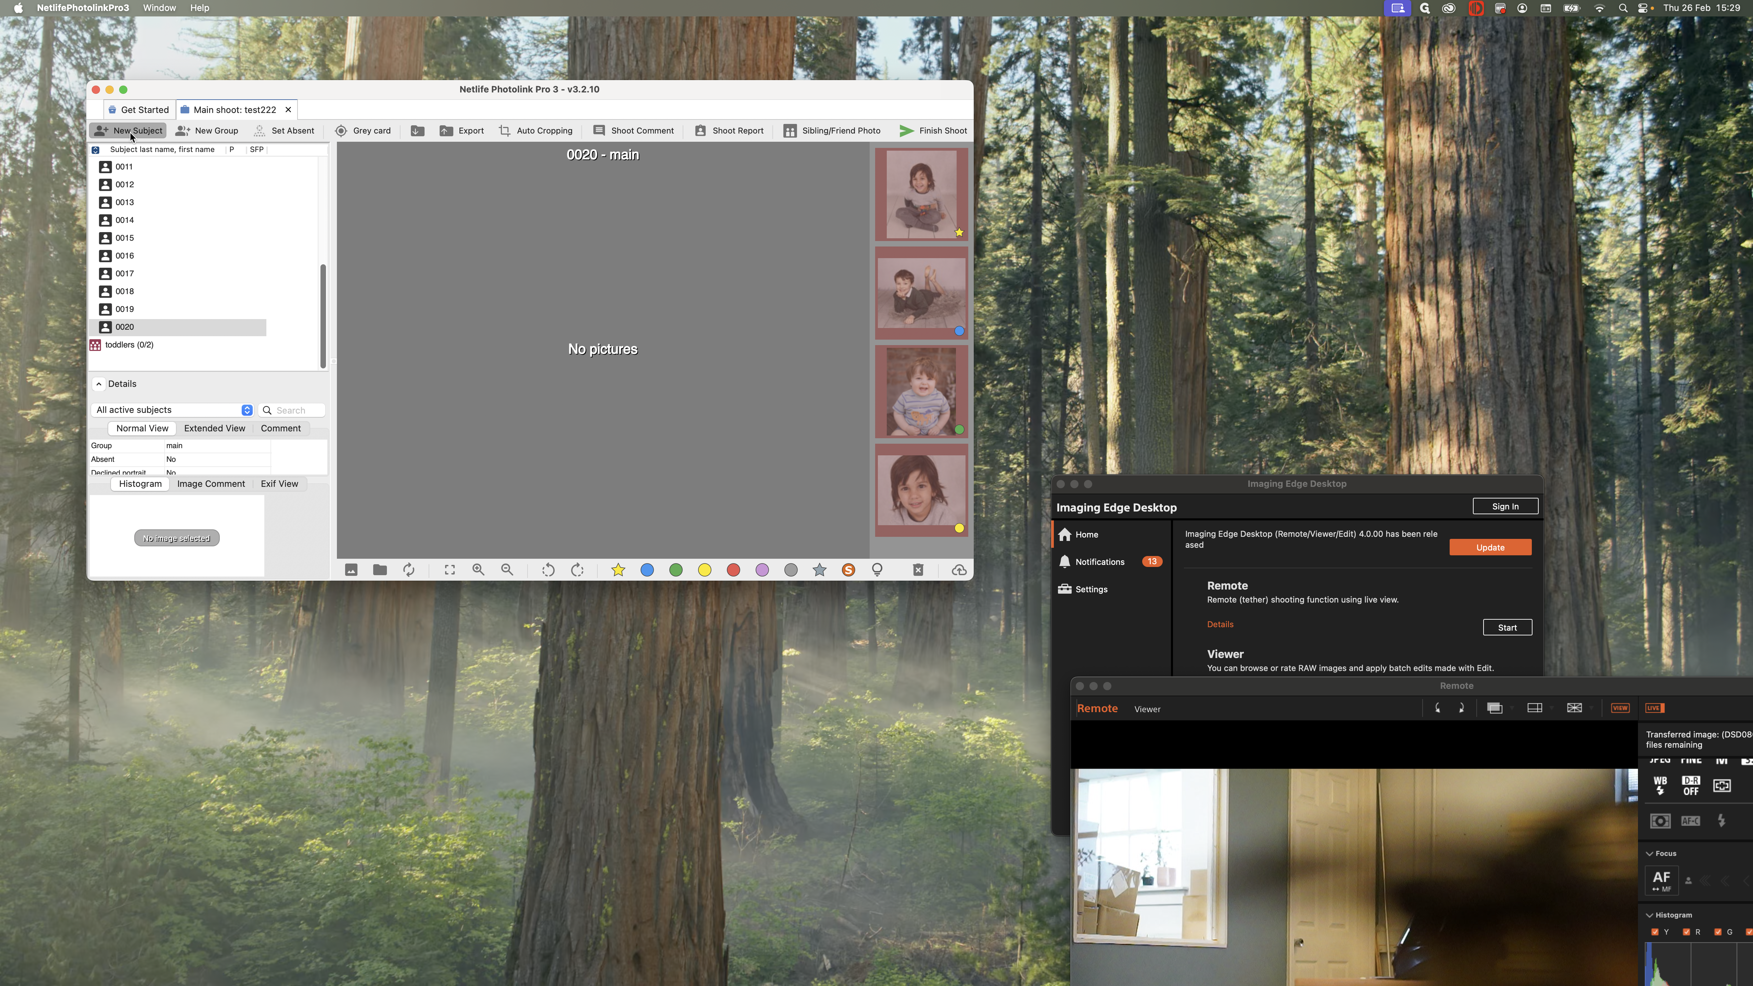Collapse the Details section
1753x986 pixels.
click(x=99, y=384)
